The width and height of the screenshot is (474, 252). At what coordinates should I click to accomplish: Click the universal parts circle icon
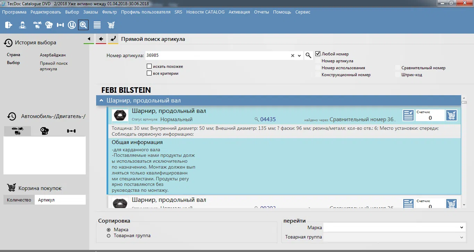[72, 25]
